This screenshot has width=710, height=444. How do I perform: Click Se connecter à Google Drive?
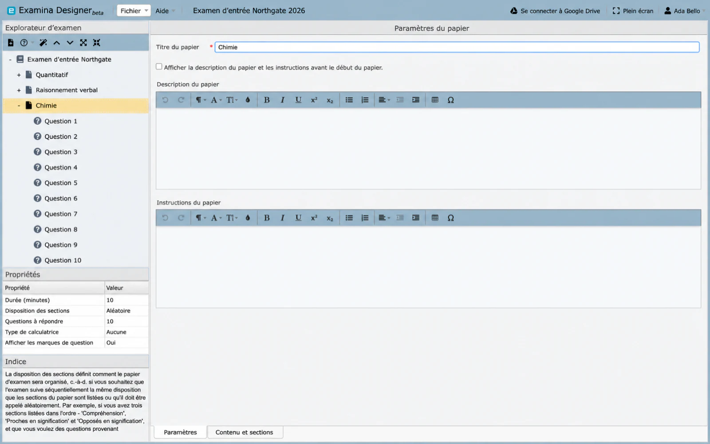[555, 11]
